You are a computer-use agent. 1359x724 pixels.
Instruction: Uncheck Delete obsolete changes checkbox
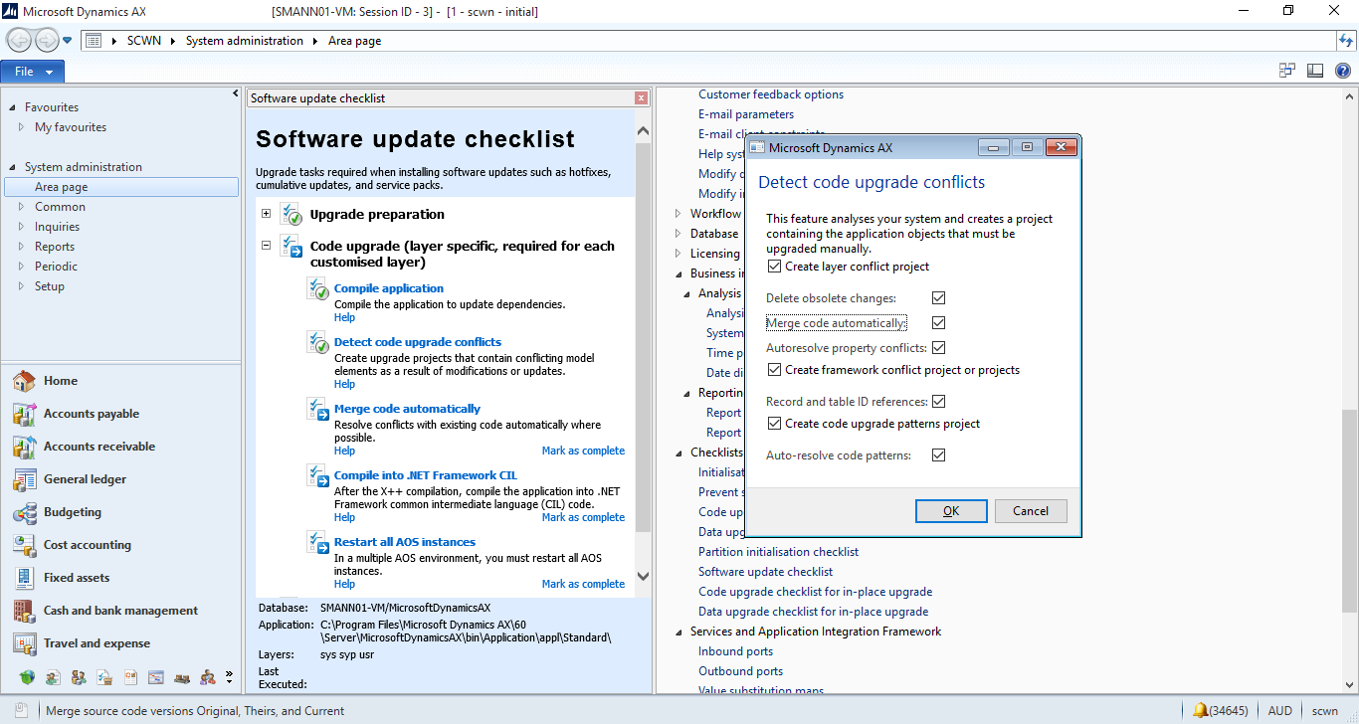point(938,298)
